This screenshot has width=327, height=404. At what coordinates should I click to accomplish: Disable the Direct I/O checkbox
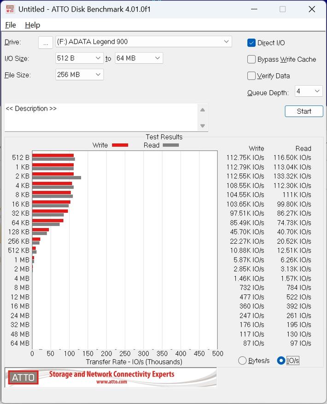click(x=251, y=43)
